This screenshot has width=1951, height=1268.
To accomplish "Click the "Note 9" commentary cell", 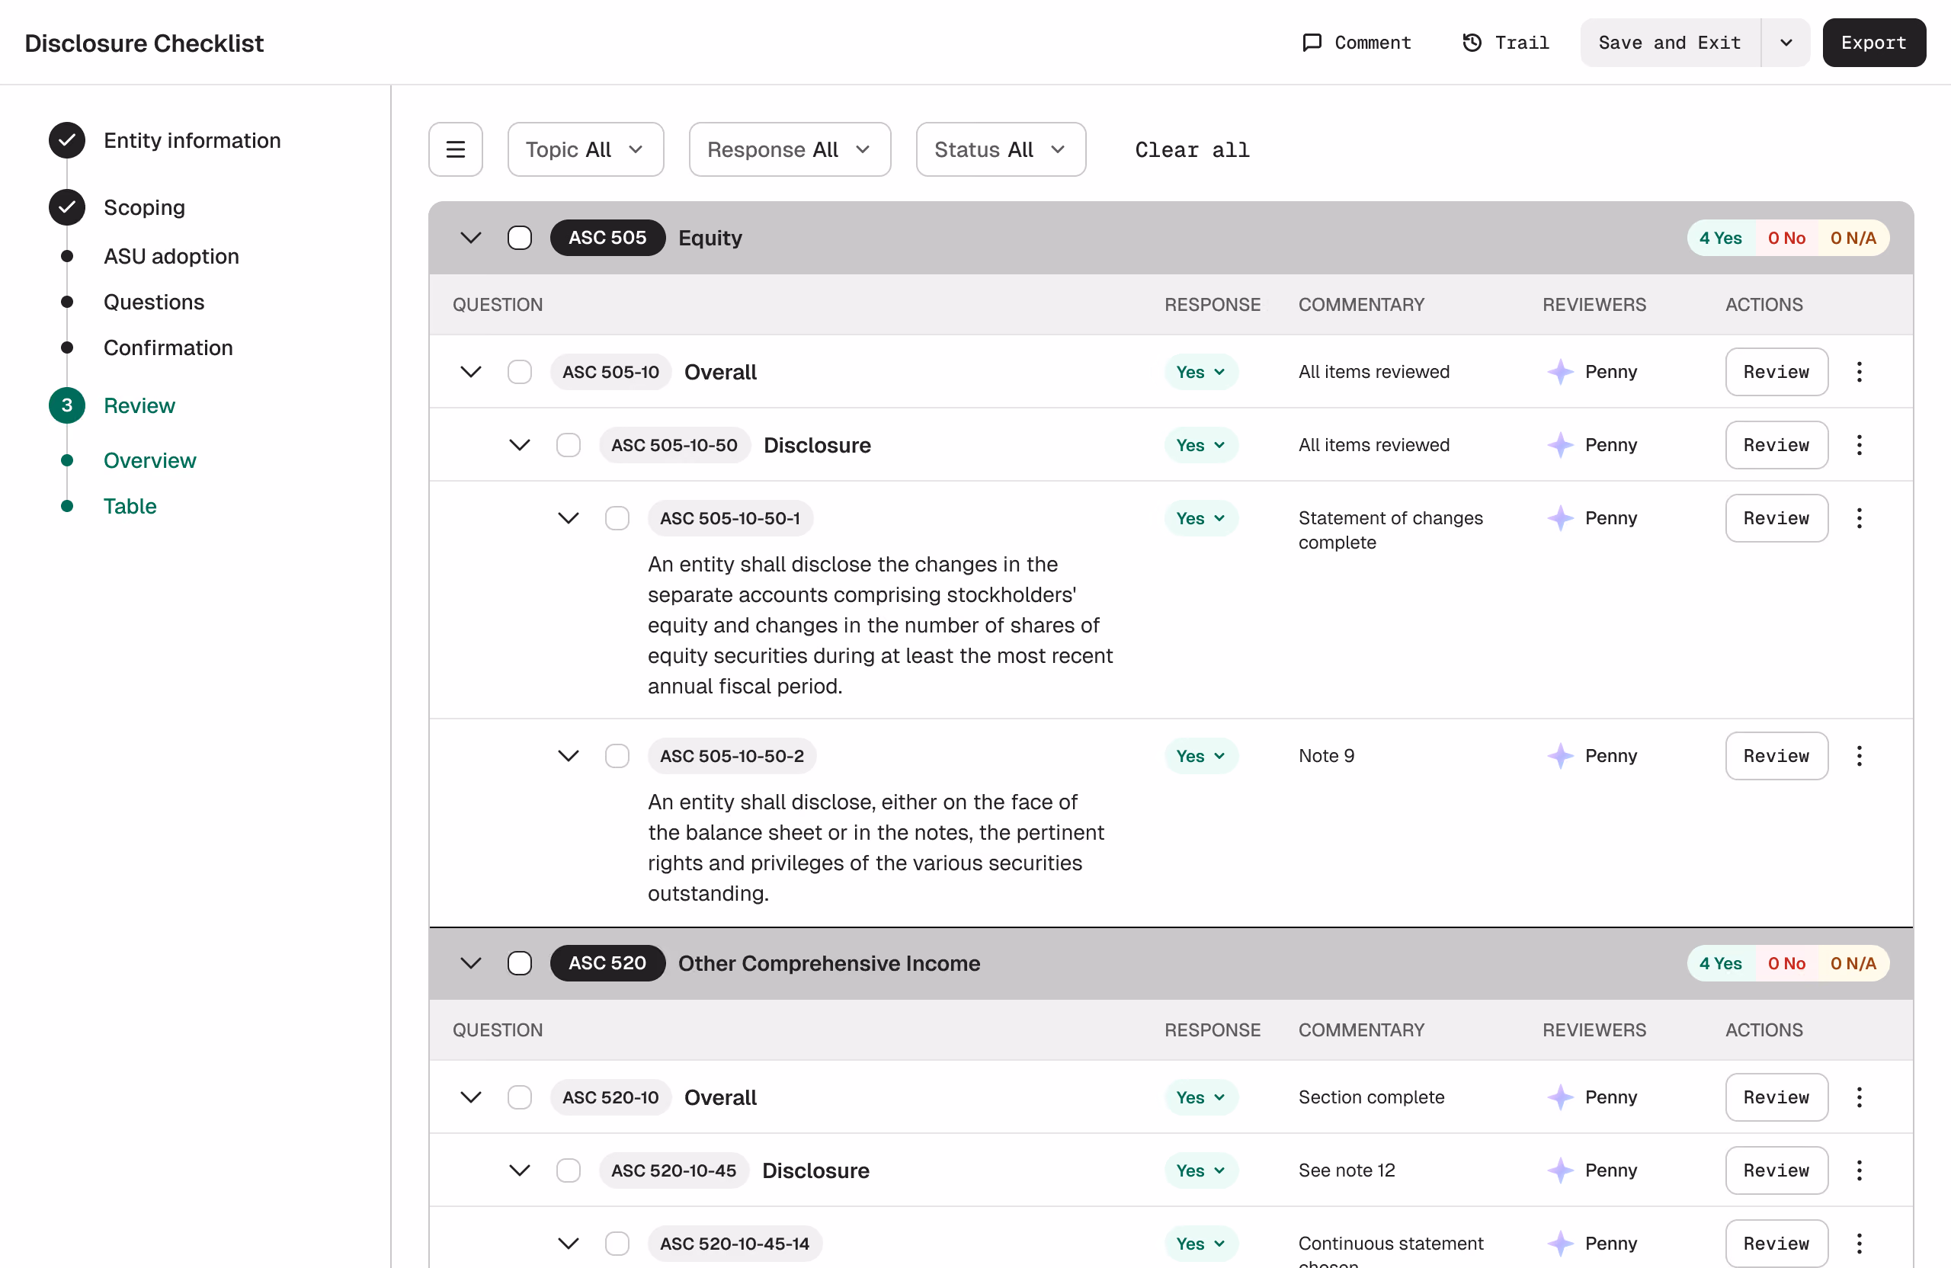I will tap(1326, 756).
